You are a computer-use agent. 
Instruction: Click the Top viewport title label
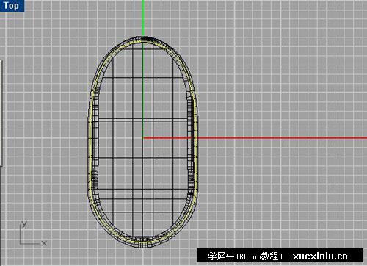(12, 5)
